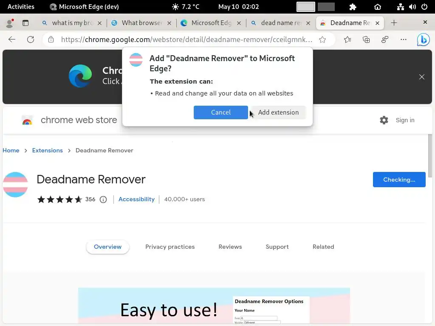Close the Edge browser window
This screenshot has height=326, width=435.
click(425, 22)
